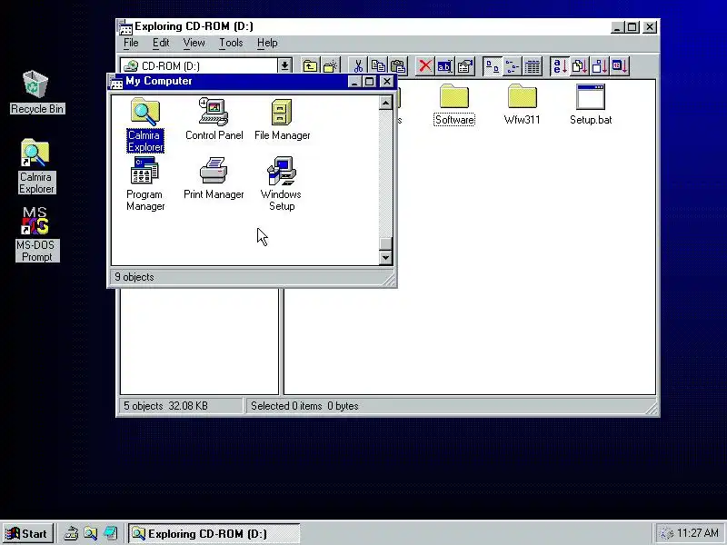The image size is (727, 545).
Task: Open the View menu
Action: click(x=194, y=43)
